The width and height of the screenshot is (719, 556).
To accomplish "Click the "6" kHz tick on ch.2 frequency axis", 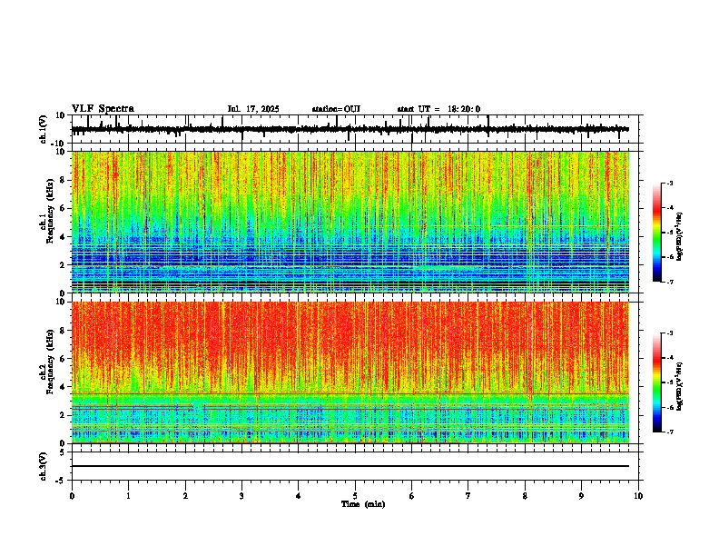I will click(x=63, y=359).
